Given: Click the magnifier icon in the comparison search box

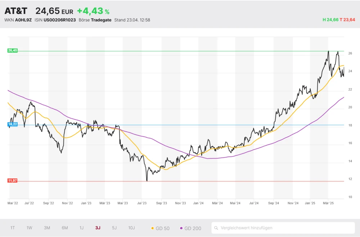Looking at the screenshot, I should [x=216, y=228].
